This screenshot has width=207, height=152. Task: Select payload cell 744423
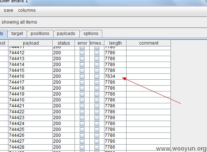pyautogui.click(x=31, y=118)
